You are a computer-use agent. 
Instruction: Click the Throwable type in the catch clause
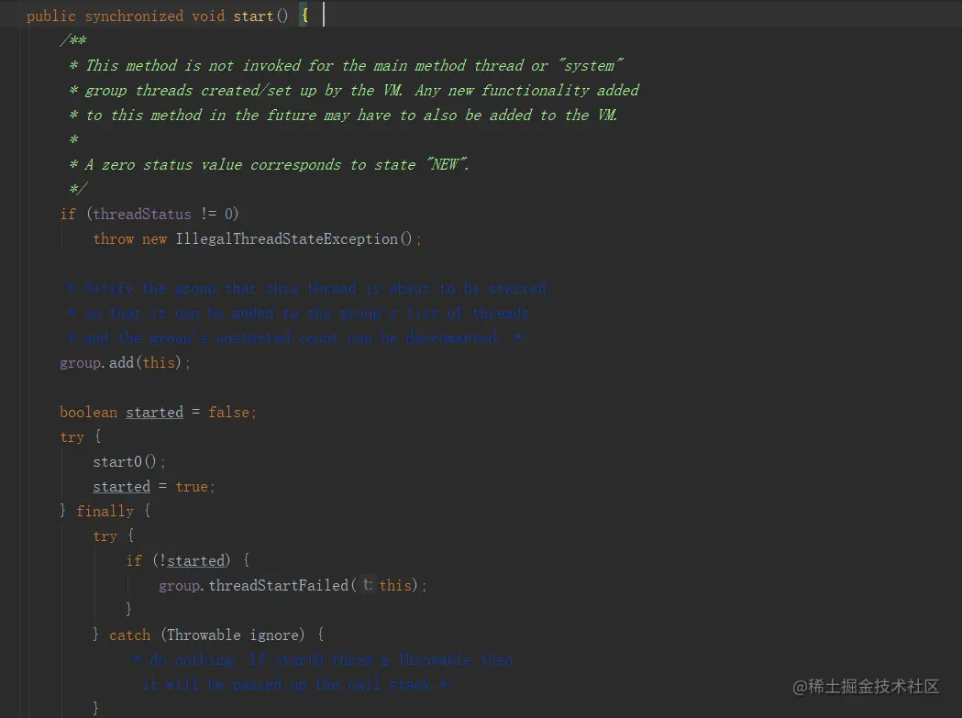[204, 635]
